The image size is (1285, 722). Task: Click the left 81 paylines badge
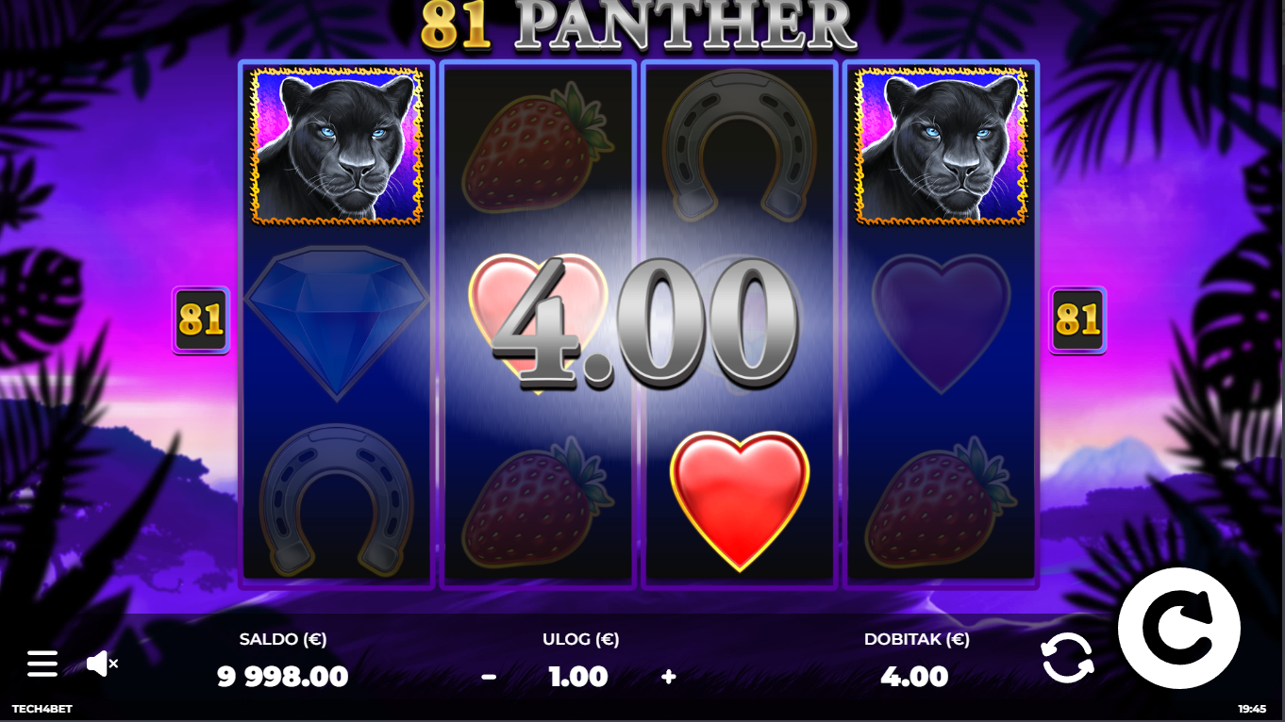tap(201, 320)
